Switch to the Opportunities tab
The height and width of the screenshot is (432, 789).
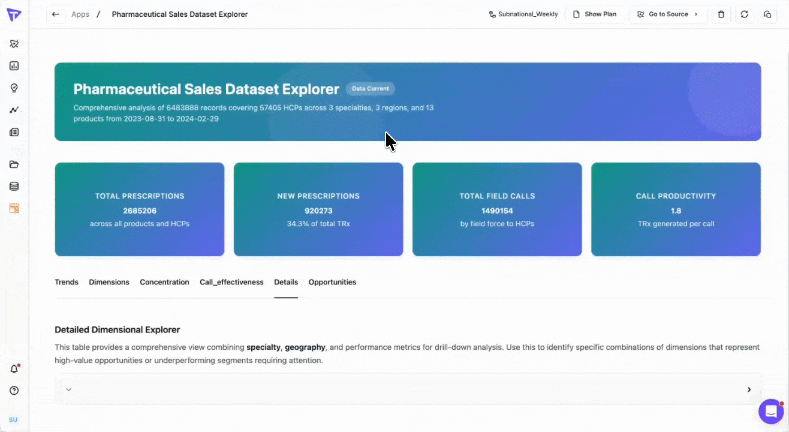coord(332,282)
